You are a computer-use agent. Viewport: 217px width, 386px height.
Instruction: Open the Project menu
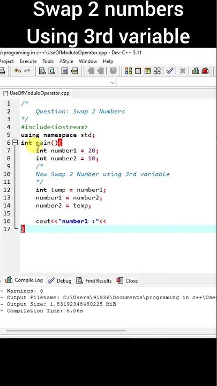coord(6,61)
